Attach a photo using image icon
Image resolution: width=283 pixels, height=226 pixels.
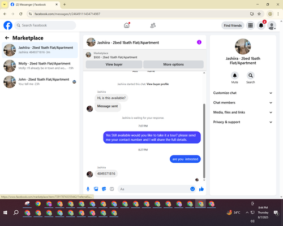(x=96, y=189)
